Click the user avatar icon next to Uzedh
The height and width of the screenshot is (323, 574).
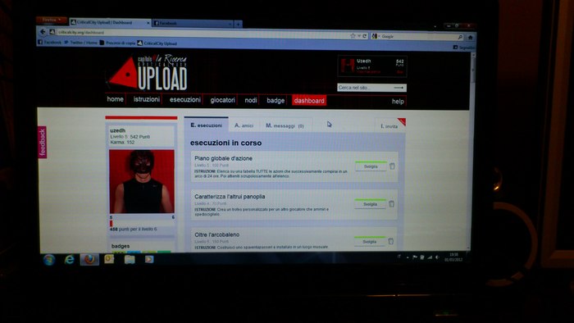coord(347,66)
